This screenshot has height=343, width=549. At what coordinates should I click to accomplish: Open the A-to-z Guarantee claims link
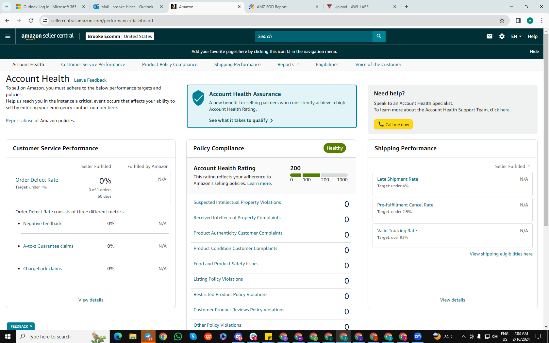[48, 246]
